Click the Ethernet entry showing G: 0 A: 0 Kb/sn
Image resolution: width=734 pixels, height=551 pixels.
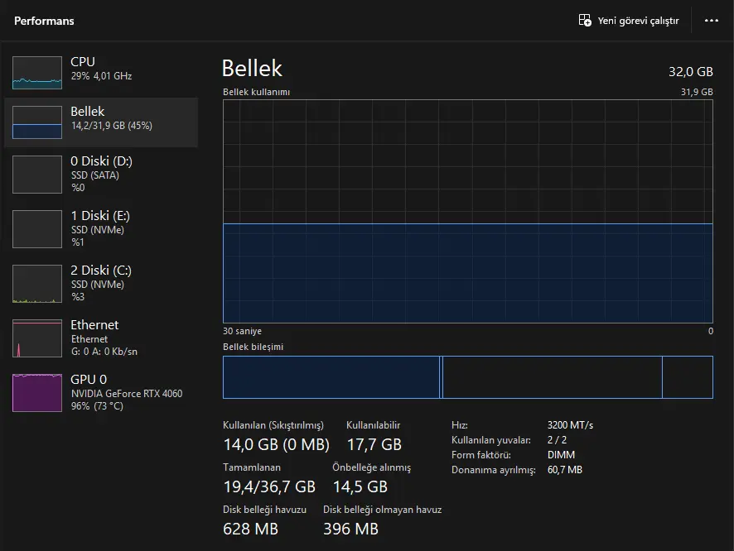(x=101, y=338)
